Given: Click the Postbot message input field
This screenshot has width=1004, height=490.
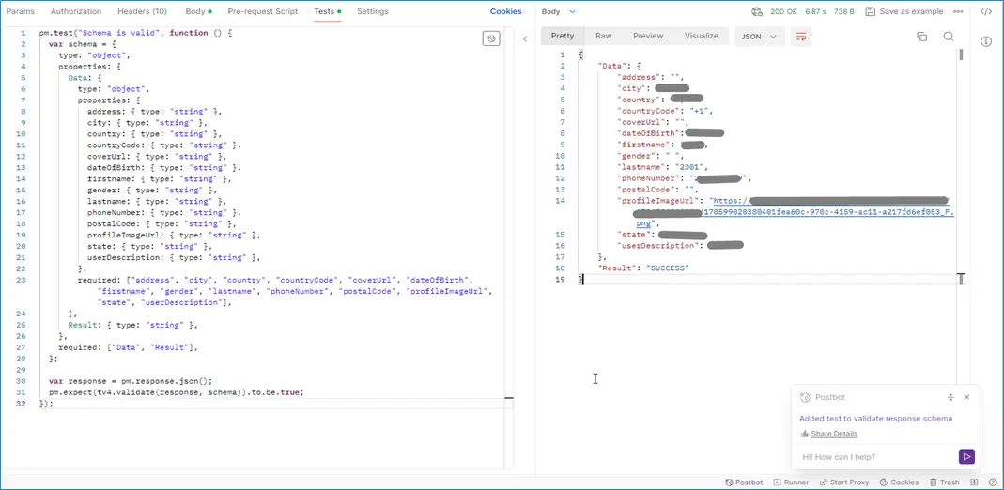Looking at the screenshot, I should pyautogui.click(x=876, y=457).
